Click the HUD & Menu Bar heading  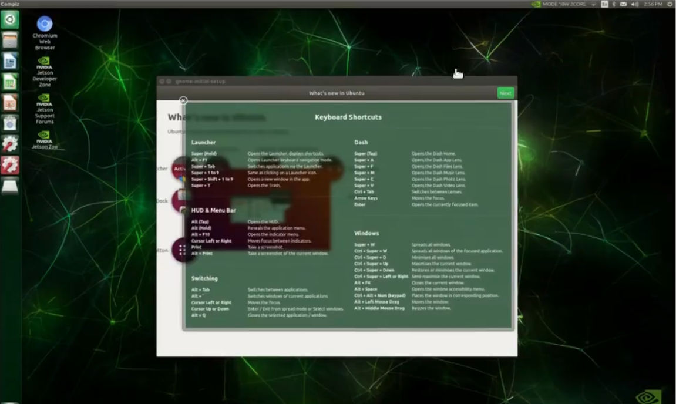pyautogui.click(x=213, y=210)
